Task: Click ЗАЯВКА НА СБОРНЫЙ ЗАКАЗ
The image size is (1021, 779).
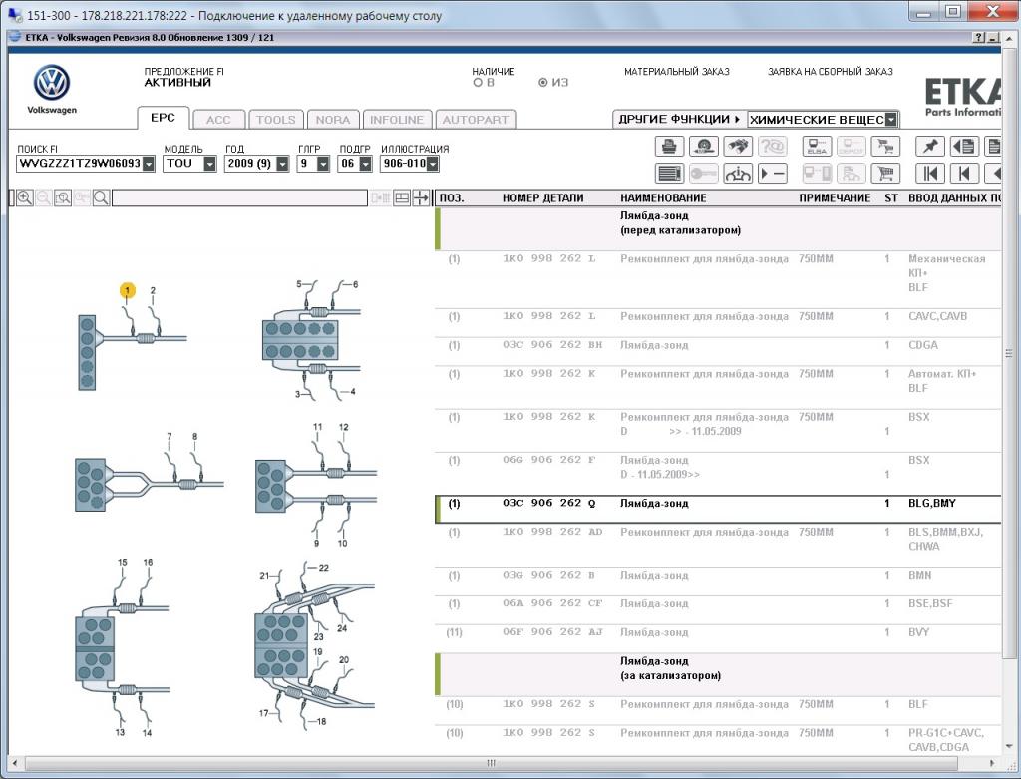Action: pos(831,72)
